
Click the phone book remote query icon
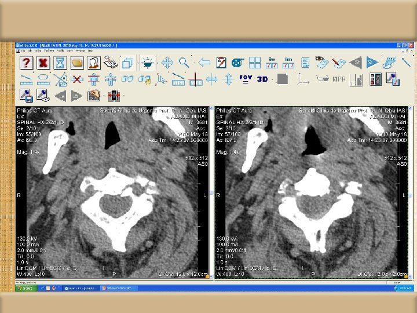point(111,62)
